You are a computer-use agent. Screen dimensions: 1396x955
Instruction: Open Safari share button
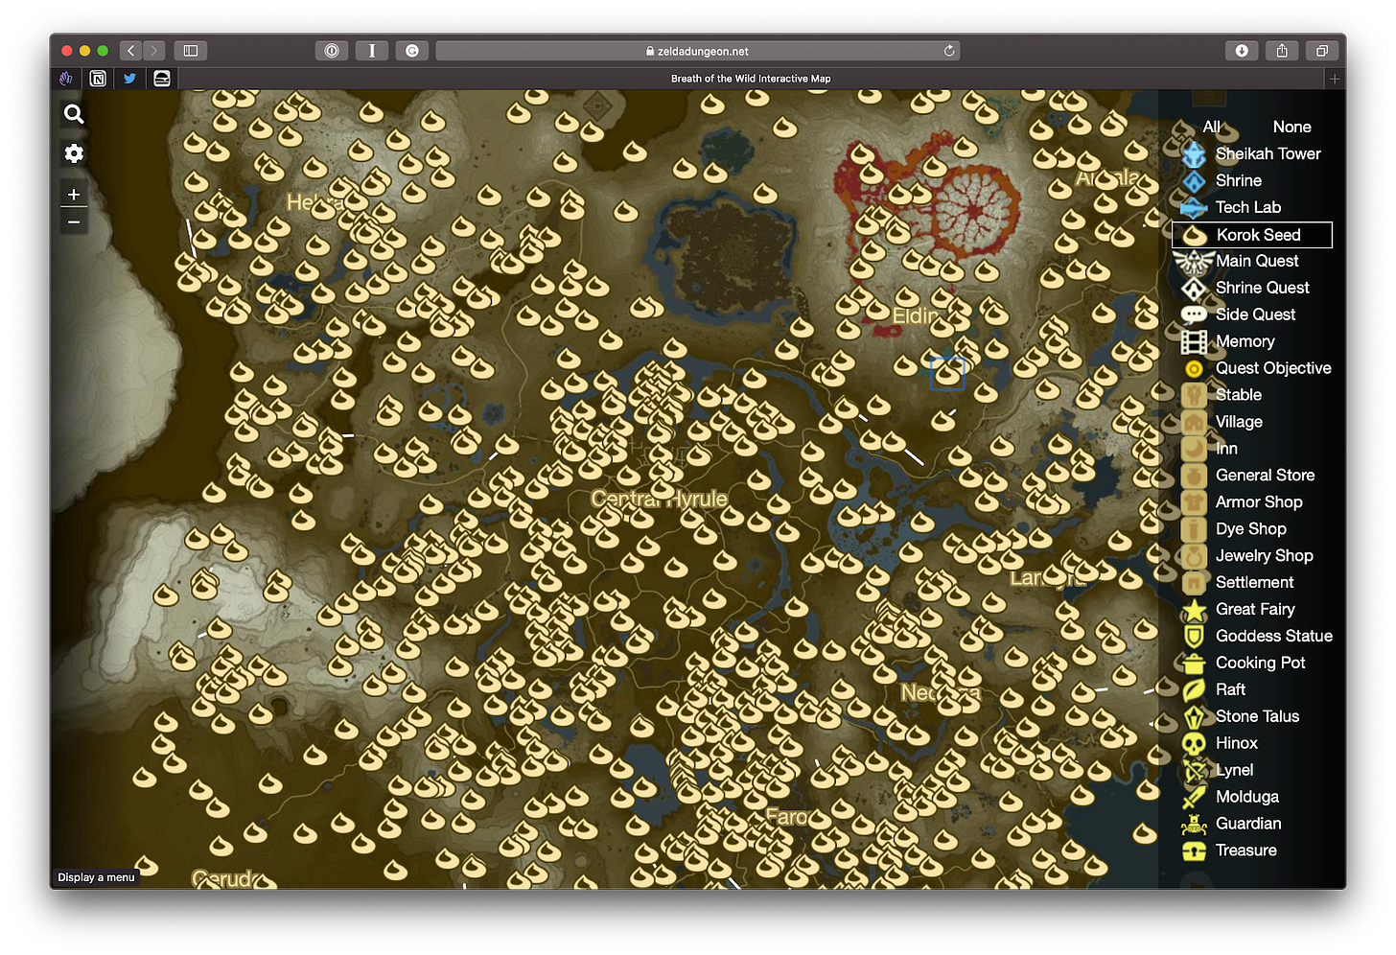pos(1282,51)
